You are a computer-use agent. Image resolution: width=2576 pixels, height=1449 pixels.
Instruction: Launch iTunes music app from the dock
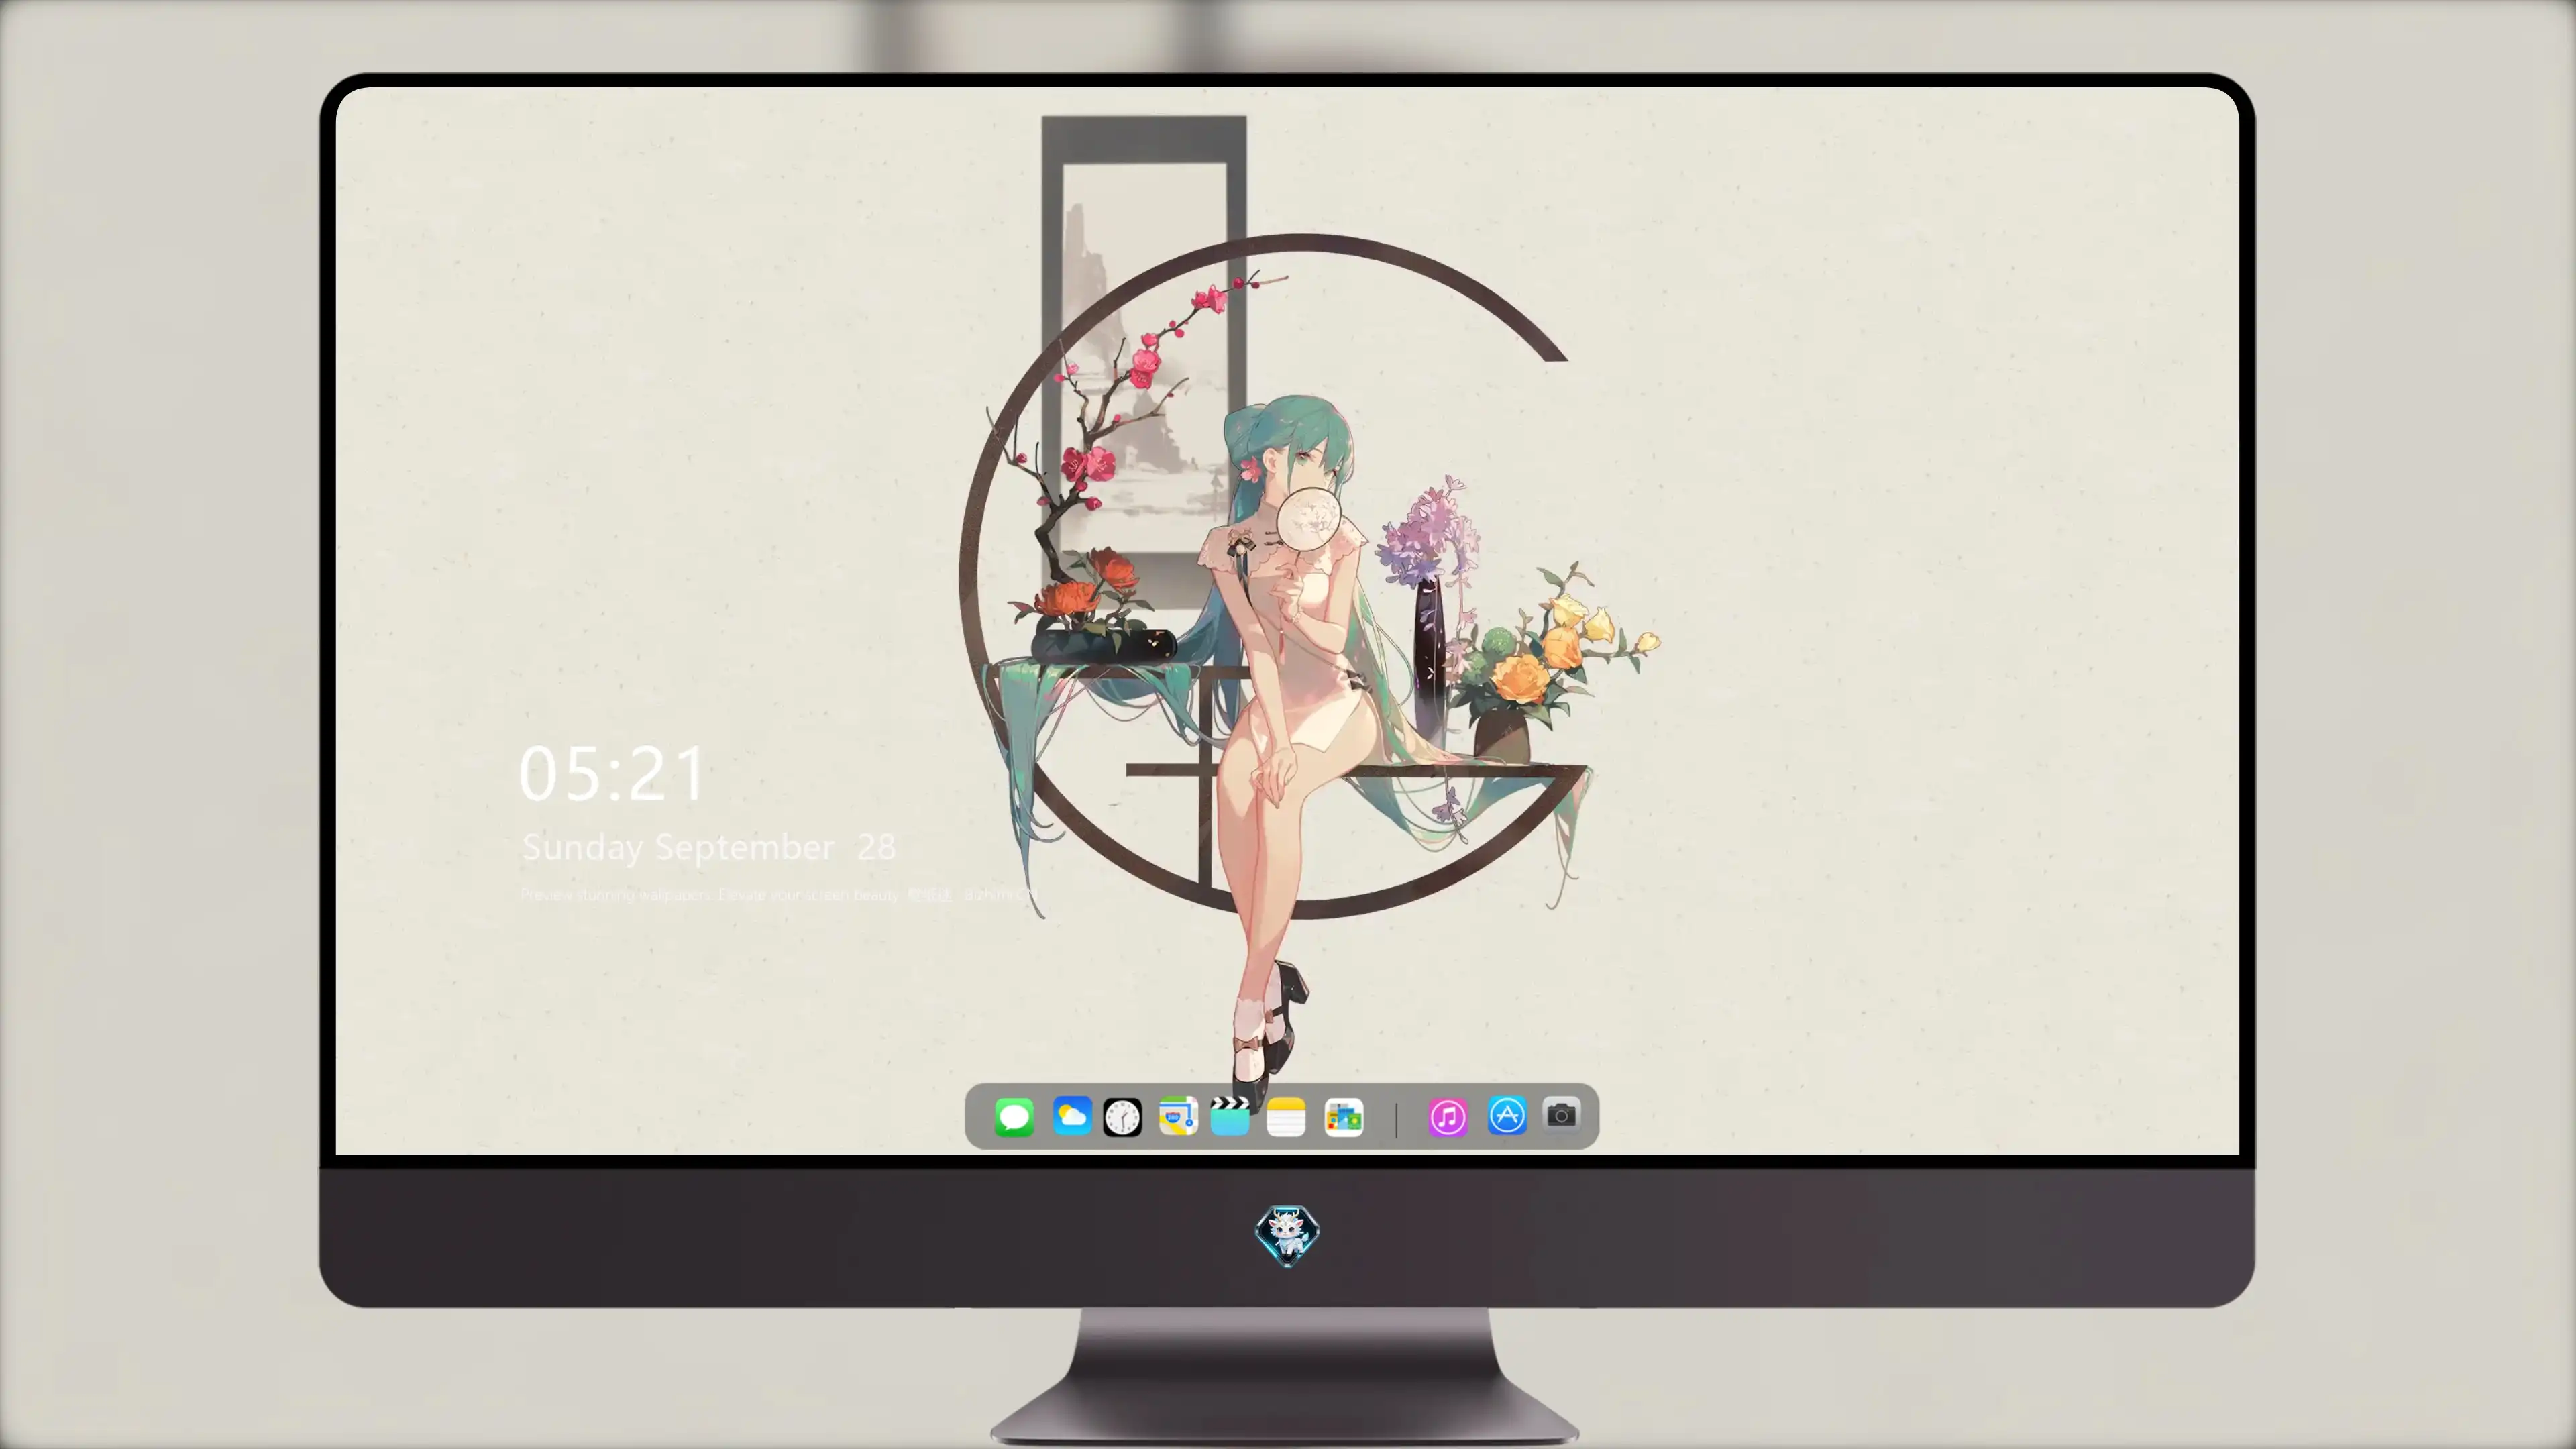(1448, 1117)
